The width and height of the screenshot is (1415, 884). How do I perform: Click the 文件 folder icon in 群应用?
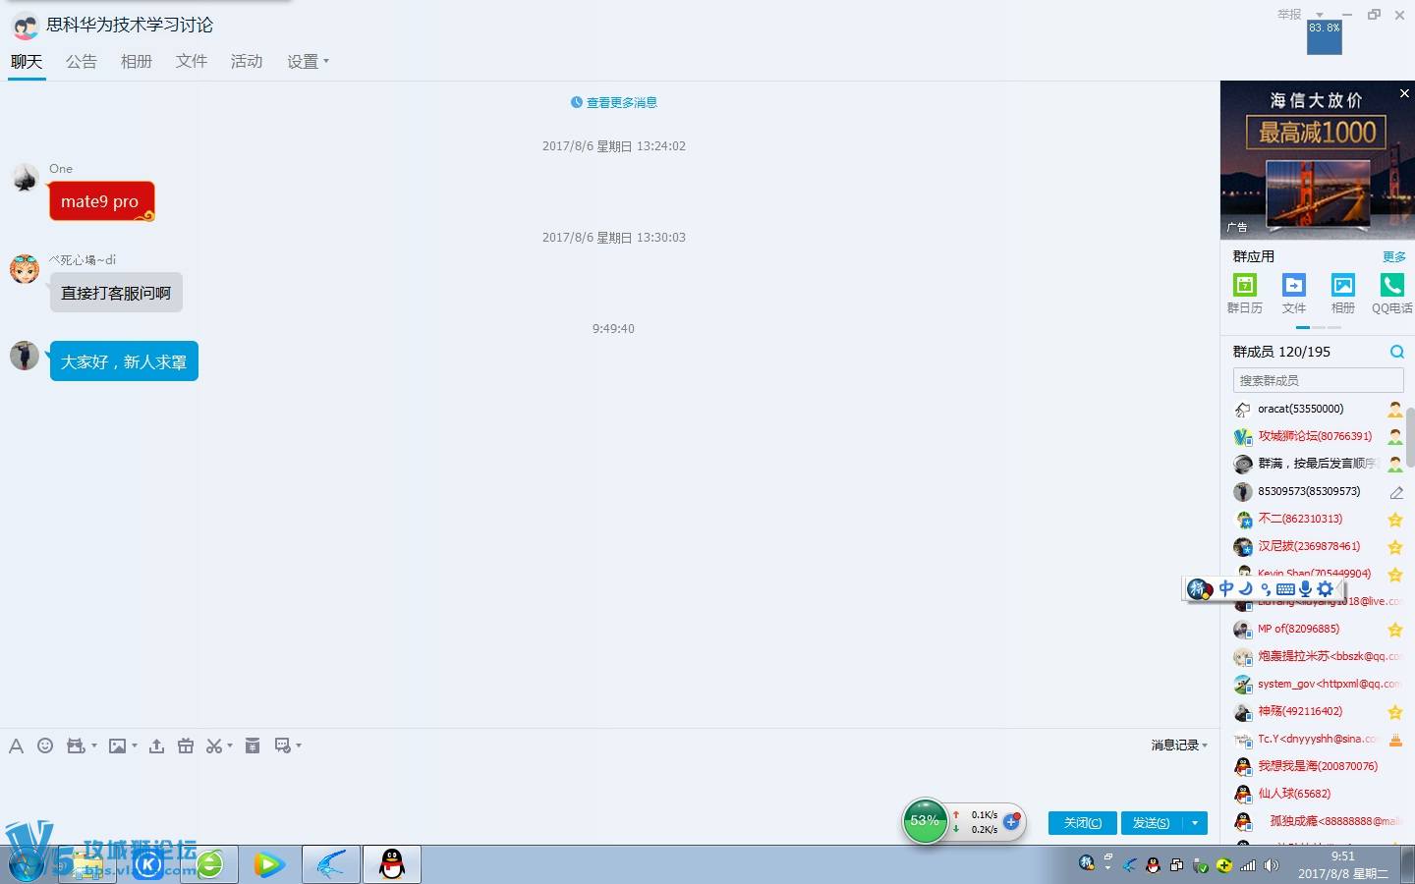click(1293, 286)
